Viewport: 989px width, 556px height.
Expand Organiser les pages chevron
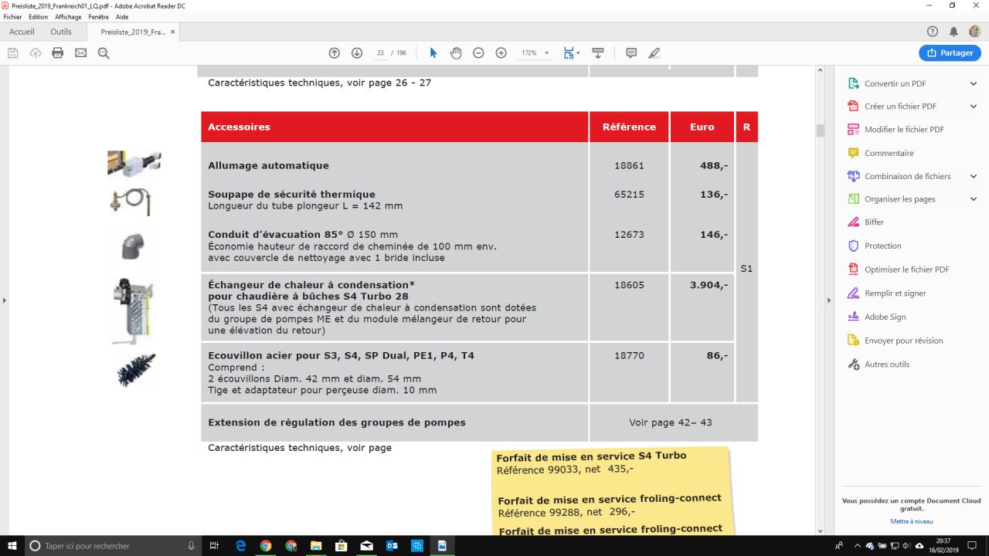point(974,199)
